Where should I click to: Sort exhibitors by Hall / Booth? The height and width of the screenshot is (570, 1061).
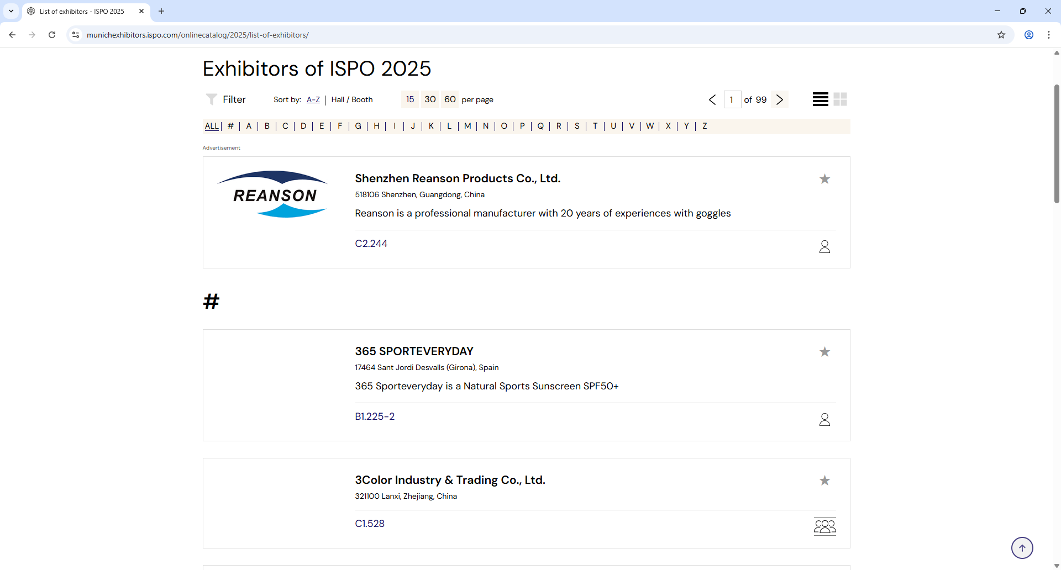pyautogui.click(x=352, y=99)
